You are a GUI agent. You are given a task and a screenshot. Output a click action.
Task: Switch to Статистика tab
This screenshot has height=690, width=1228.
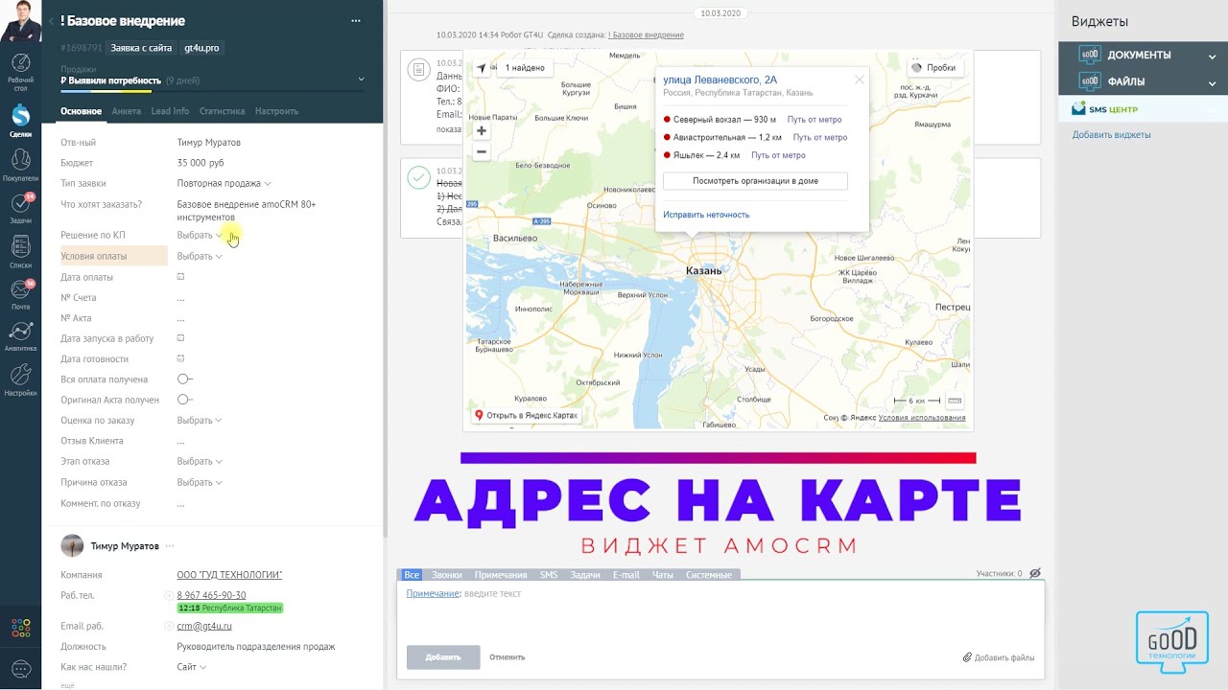(x=223, y=111)
